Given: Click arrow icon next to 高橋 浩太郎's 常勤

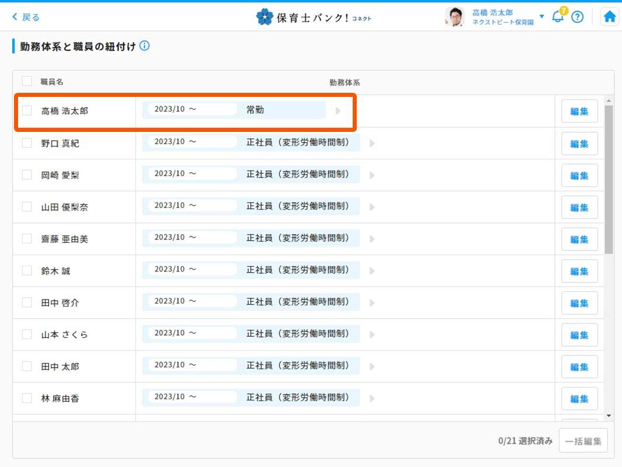Looking at the screenshot, I should click(x=338, y=111).
